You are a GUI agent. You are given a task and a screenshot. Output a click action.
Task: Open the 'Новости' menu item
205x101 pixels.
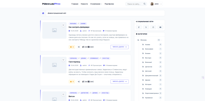coord(84,4)
